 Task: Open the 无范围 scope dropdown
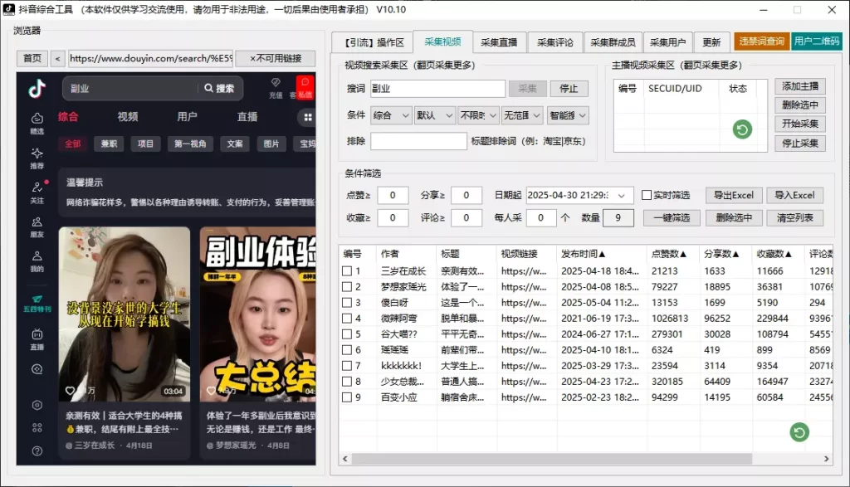point(522,115)
